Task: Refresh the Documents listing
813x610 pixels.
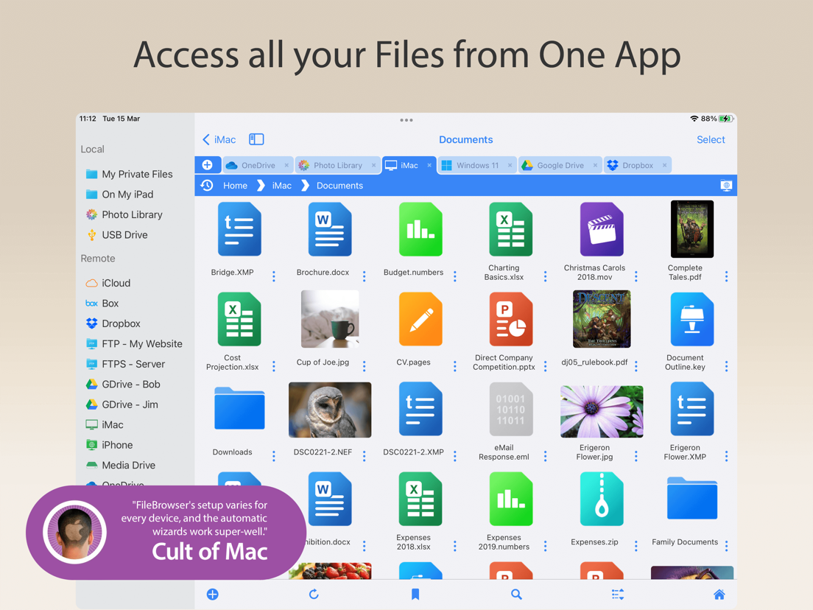Action: 314,594
